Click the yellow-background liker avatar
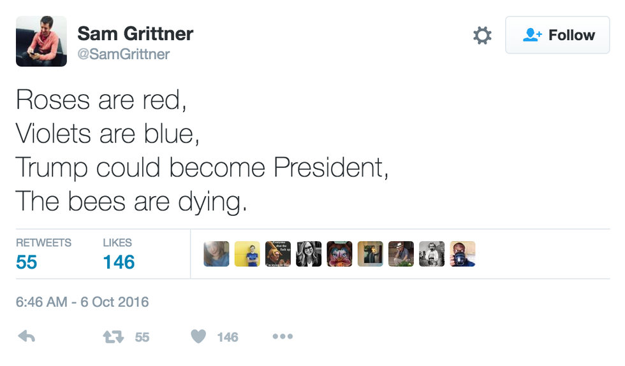The image size is (625, 366). [x=247, y=254]
